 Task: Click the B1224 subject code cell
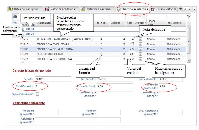click(x=24, y=54)
